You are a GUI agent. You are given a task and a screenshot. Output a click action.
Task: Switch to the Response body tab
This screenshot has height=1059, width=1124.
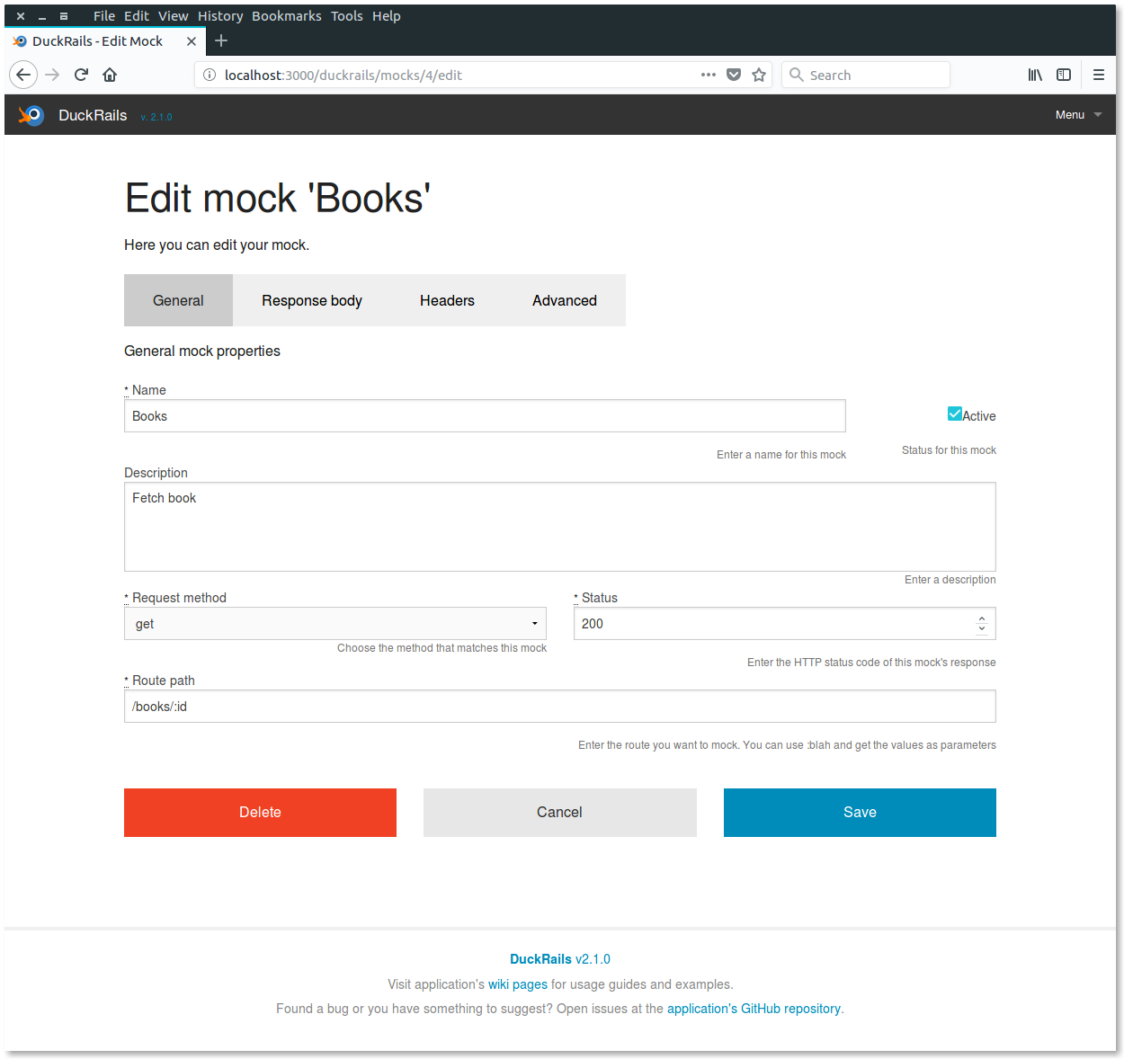pos(312,300)
